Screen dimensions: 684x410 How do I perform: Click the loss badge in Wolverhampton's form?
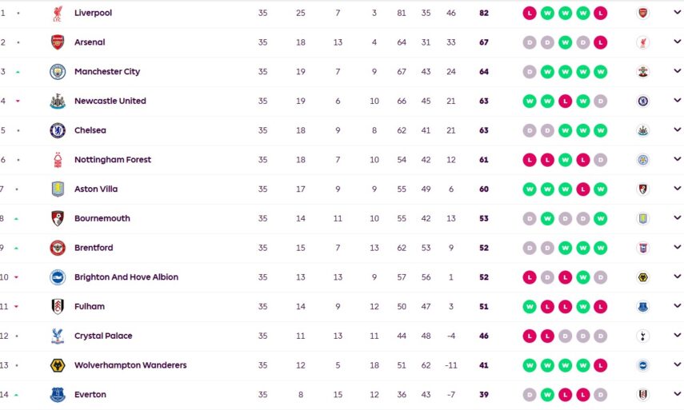601,365
